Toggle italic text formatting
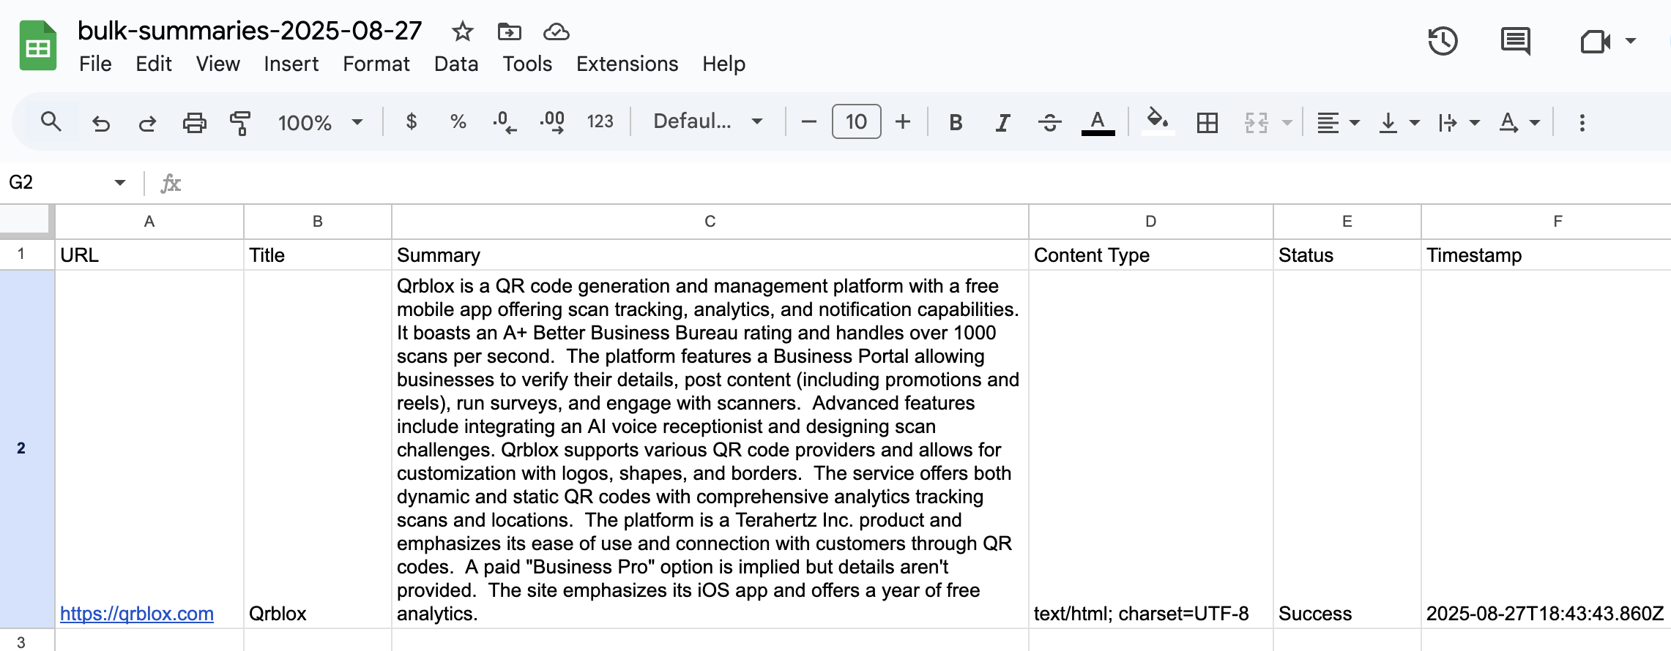1671x651 pixels. click(x=1002, y=122)
